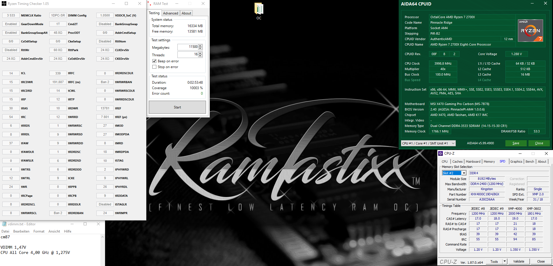The width and height of the screenshot is (553, 266).
Task: Select the VDDCR_SoC value 1.0500
Action: click(105, 15)
